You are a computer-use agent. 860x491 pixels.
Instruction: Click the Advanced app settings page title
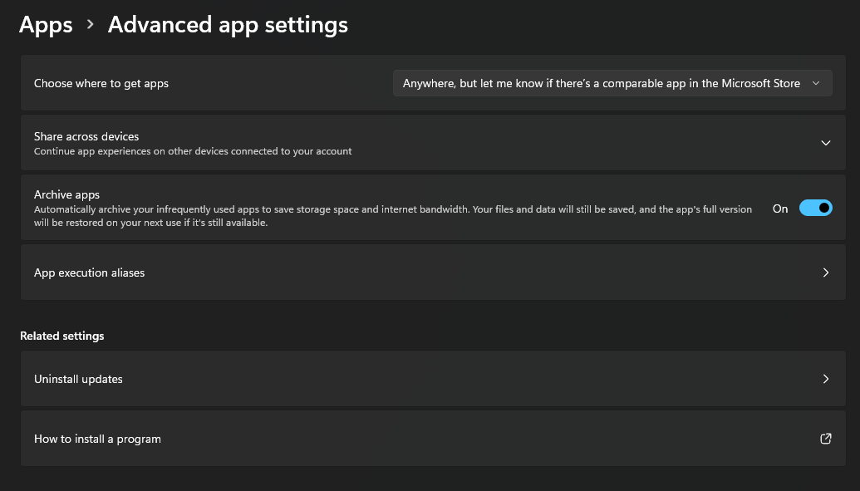tap(228, 25)
